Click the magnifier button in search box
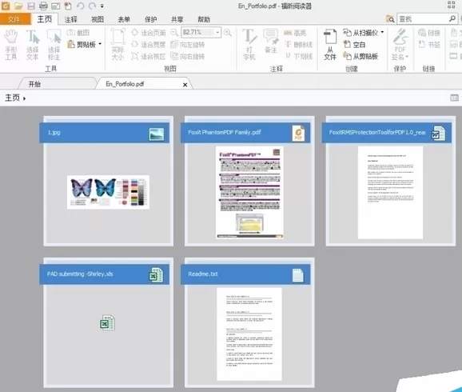 tap(452, 18)
